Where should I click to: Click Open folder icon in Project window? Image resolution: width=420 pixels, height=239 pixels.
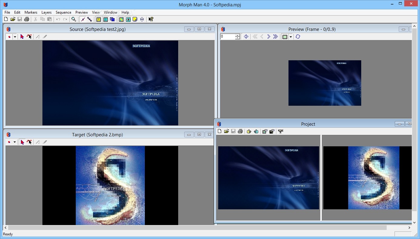coord(226,131)
